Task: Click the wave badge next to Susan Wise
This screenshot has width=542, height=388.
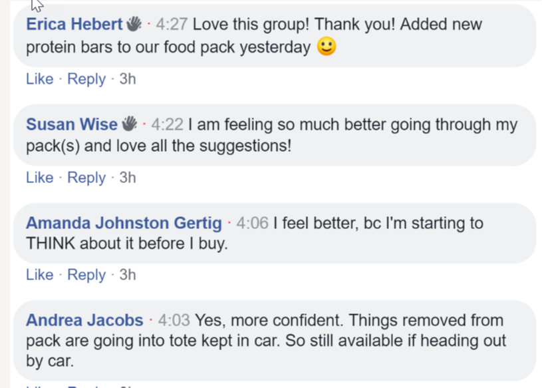Action: (129, 124)
